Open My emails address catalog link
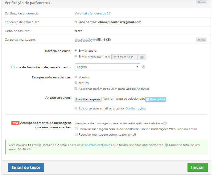 (93, 13)
